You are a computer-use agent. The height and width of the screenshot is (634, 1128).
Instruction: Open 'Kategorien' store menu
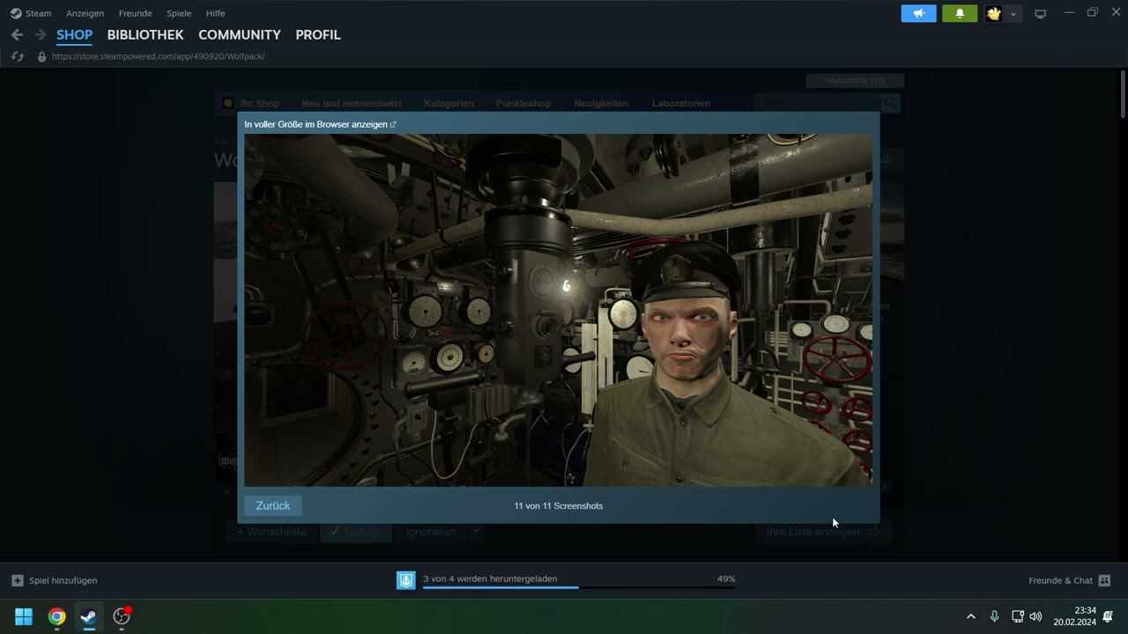(449, 103)
